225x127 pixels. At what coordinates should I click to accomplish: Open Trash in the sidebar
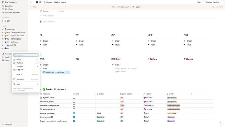[7, 60]
